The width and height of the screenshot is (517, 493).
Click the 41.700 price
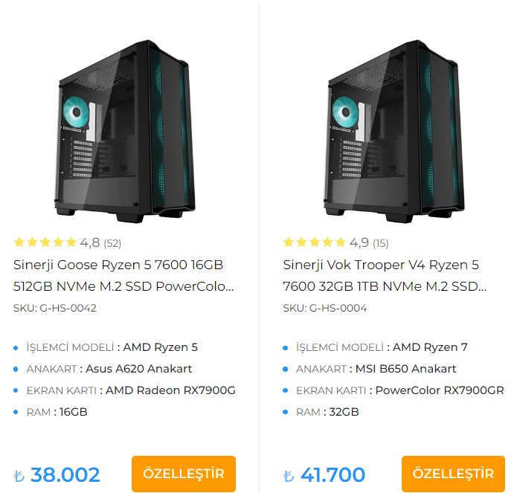pyautogui.click(x=333, y=474)
